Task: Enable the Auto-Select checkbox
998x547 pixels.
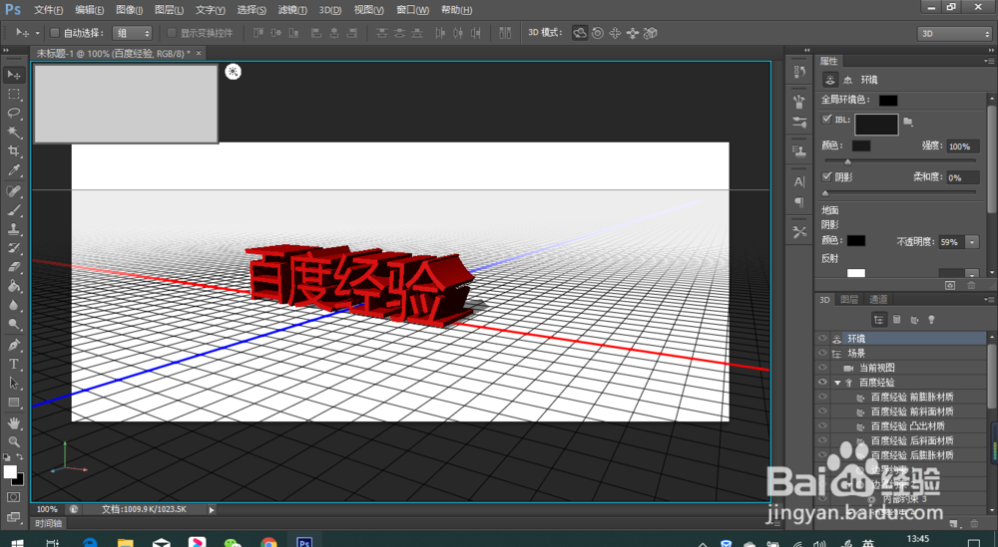Action: (x=55, y=33)
